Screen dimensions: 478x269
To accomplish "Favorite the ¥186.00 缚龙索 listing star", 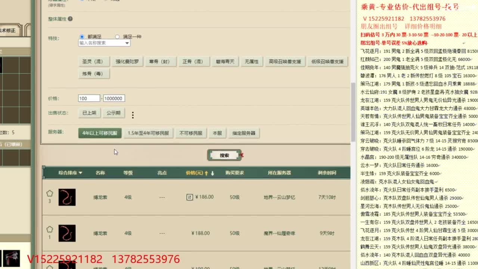I will 50,194.
